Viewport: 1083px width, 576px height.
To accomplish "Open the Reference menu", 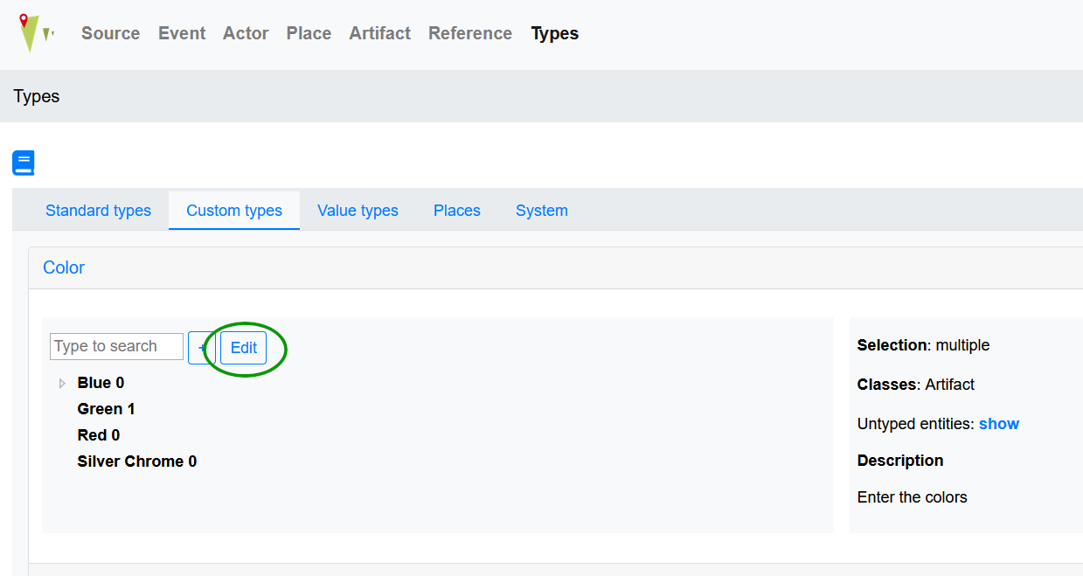I will point(470,33).
